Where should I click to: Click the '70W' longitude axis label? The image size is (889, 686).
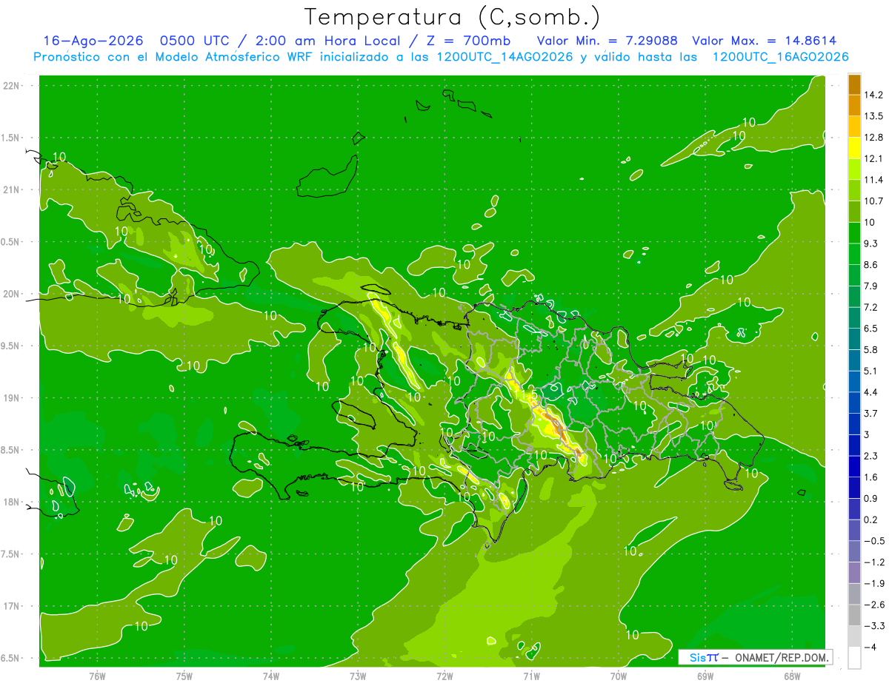click(x=619, y=676)
